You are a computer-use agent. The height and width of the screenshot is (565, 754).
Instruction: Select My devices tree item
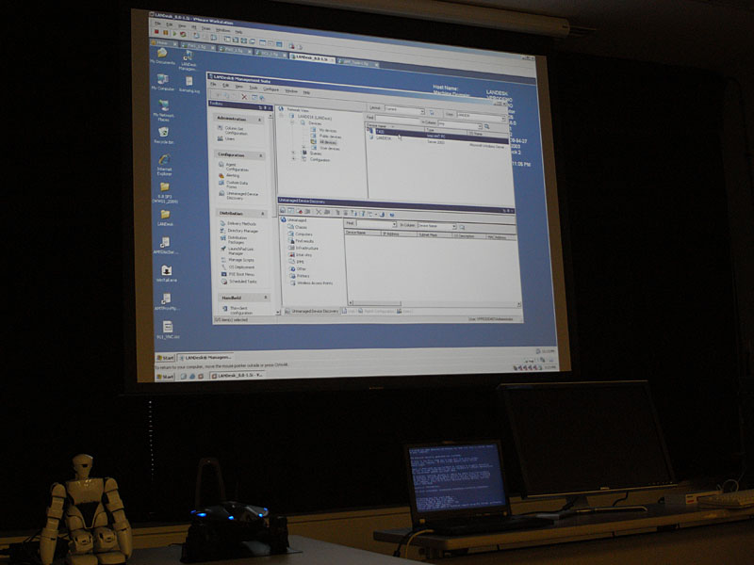[323, 130]
